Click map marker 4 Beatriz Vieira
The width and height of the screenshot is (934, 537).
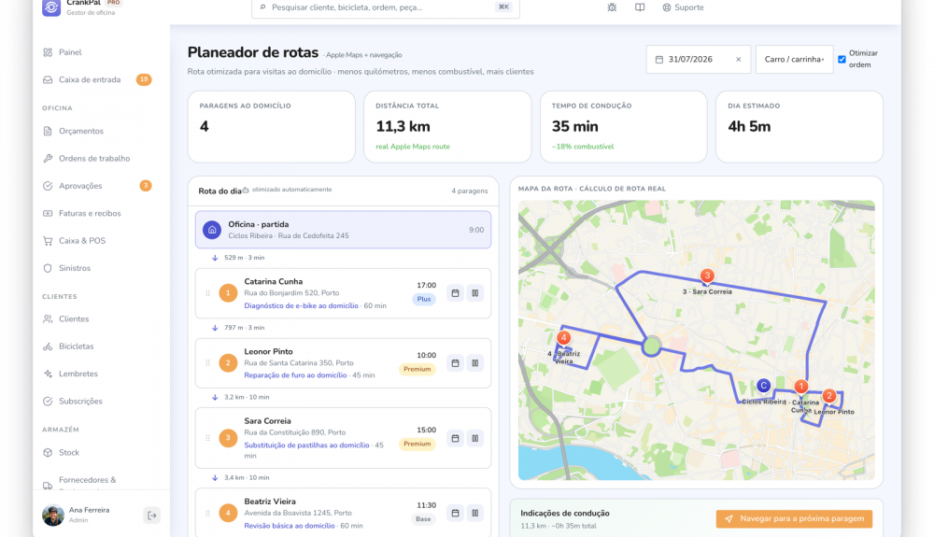click(563, 337)
